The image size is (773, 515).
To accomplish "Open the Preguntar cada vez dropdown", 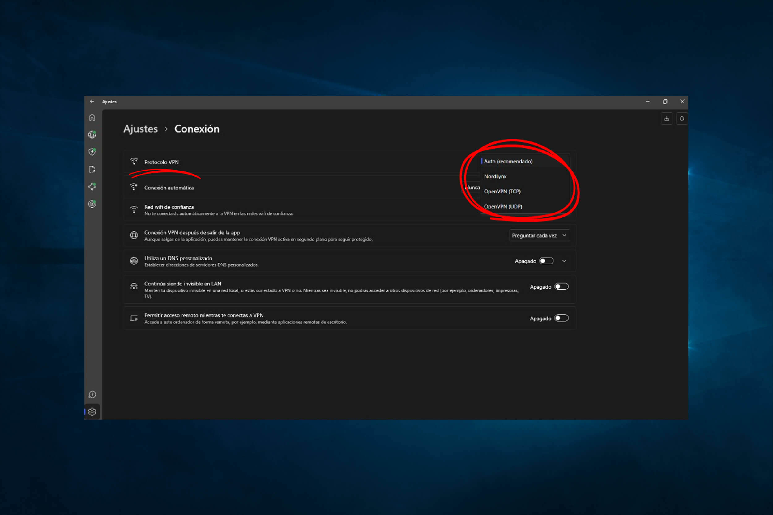I will point(539,235).
